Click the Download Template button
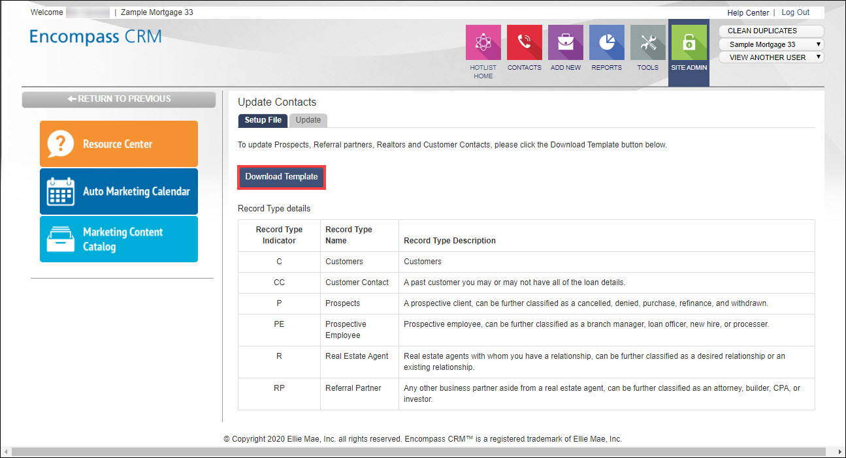846x458 pixels. (281, 177)
